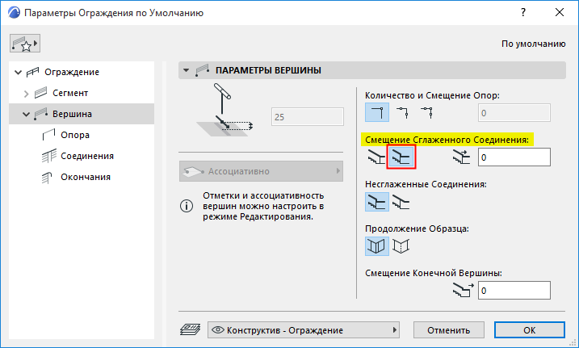Viewport: 579px width, 348px height.
Task: Select first pattern continuation icon
Action: click(x=376, y=245)
